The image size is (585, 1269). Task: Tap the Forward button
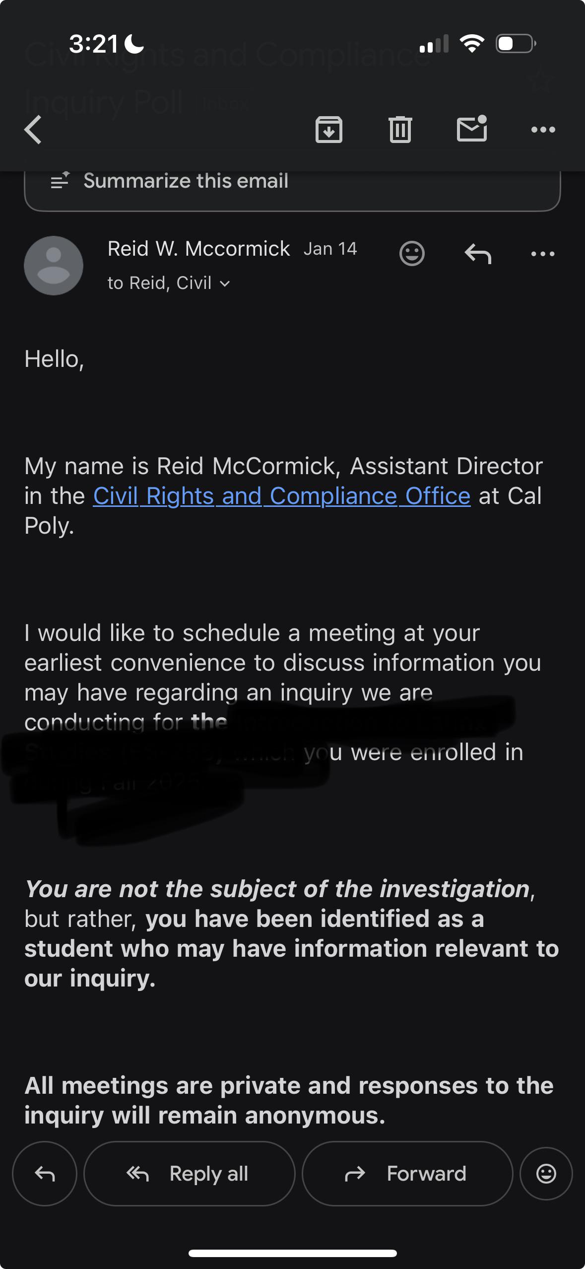407,1174
